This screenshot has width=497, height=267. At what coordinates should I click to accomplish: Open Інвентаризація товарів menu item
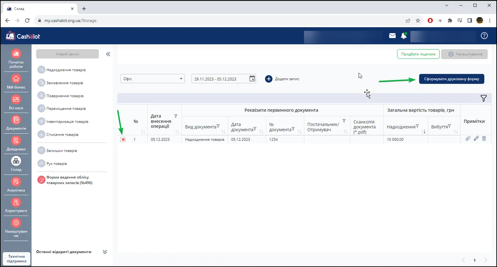tap(63, 121)
